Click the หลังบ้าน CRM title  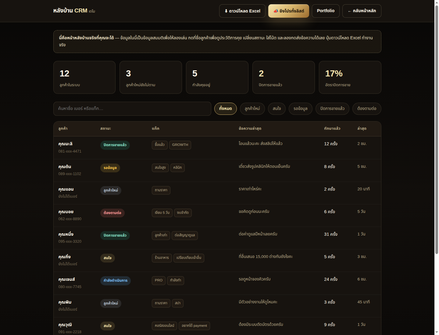(x=70, y=11)
